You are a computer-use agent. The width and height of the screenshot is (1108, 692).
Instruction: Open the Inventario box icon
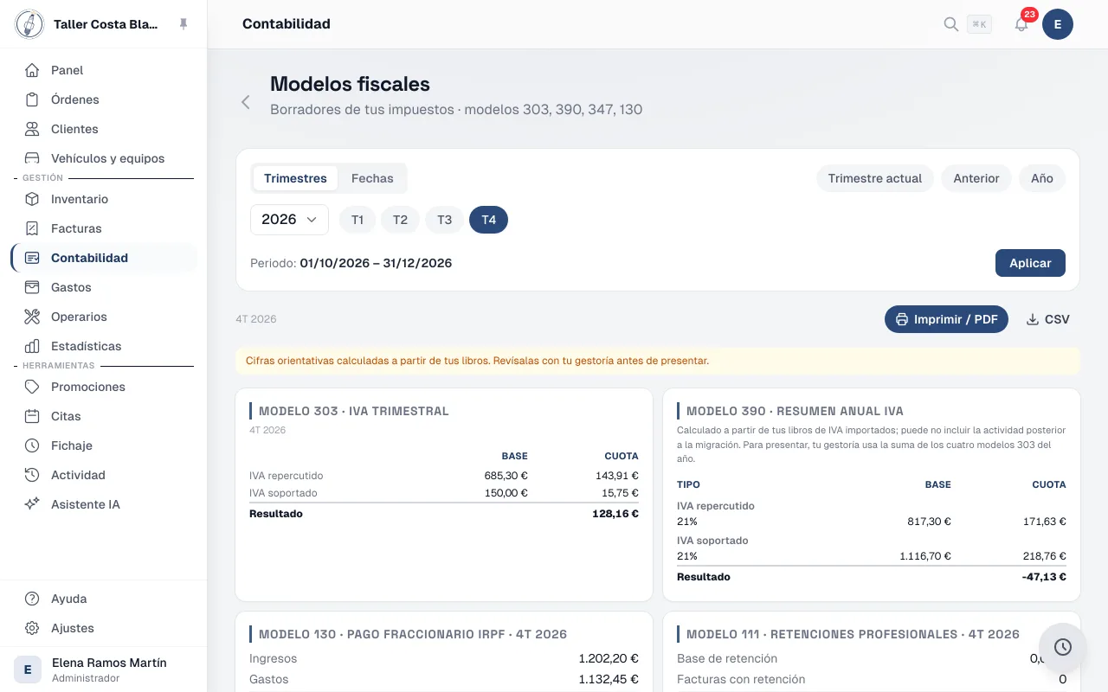tap(32, 199)
